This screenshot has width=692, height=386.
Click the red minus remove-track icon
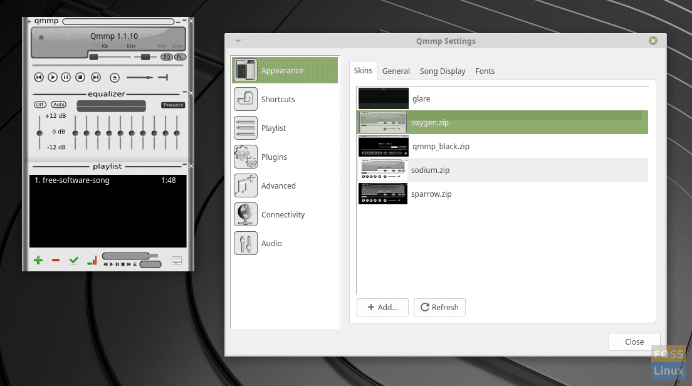tap(56, 260)
